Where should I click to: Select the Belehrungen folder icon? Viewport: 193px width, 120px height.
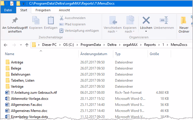click(8, 74)
